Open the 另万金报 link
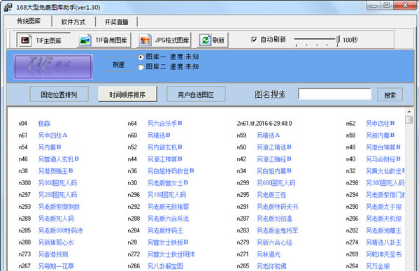This screenshot has height=271, width=419. coord(378,266)
